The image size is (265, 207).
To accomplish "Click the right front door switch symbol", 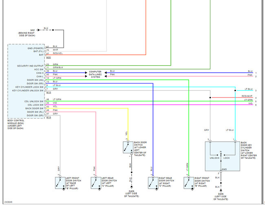I will pyautogui.click(x=189, y=183).
